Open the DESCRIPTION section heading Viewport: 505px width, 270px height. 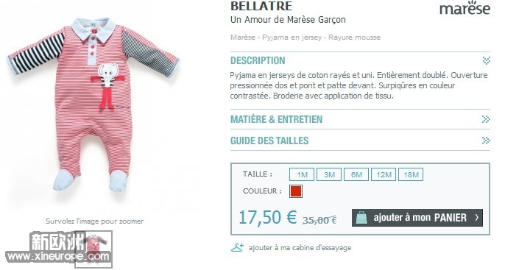click(258, 60)
